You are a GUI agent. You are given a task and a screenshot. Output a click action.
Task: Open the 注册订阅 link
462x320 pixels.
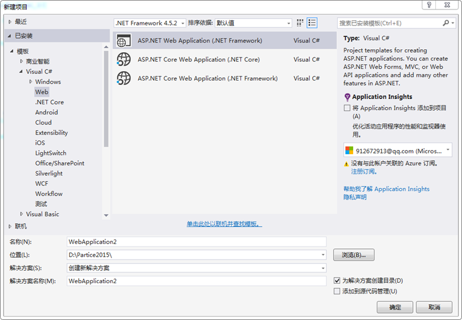[x=364, y=171]
